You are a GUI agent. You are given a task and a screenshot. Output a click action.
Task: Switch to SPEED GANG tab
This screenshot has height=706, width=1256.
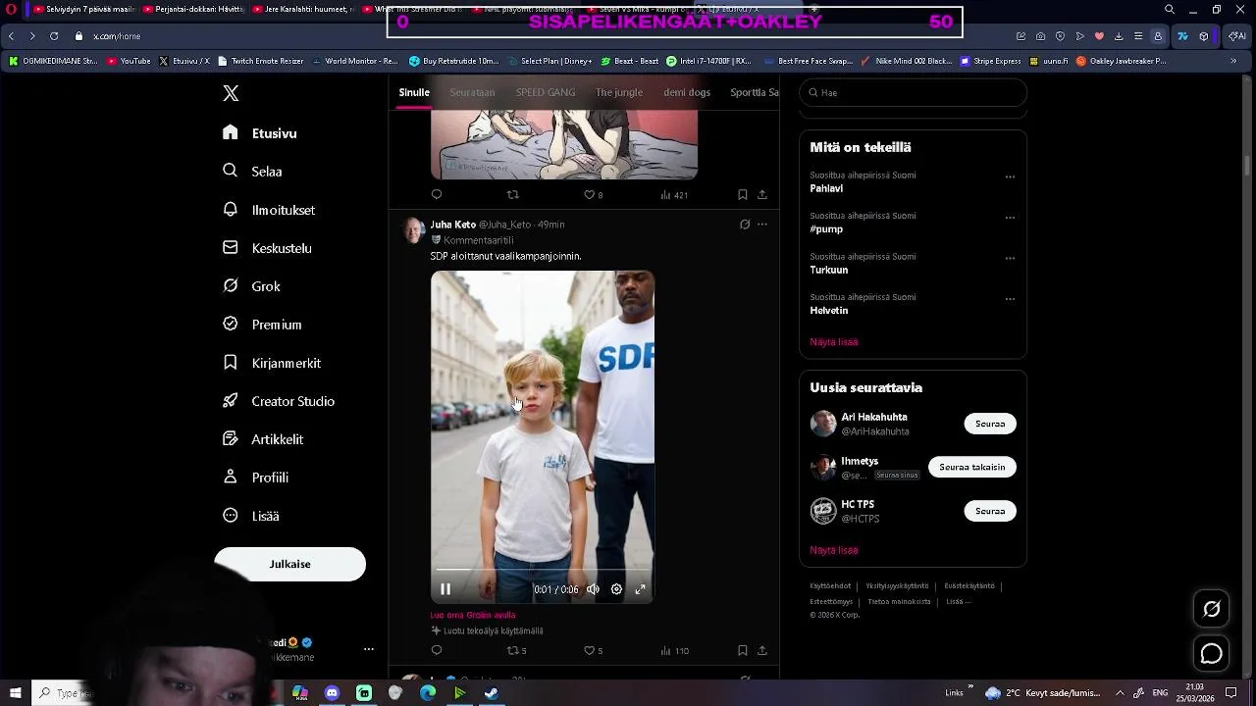click(546, 92)
